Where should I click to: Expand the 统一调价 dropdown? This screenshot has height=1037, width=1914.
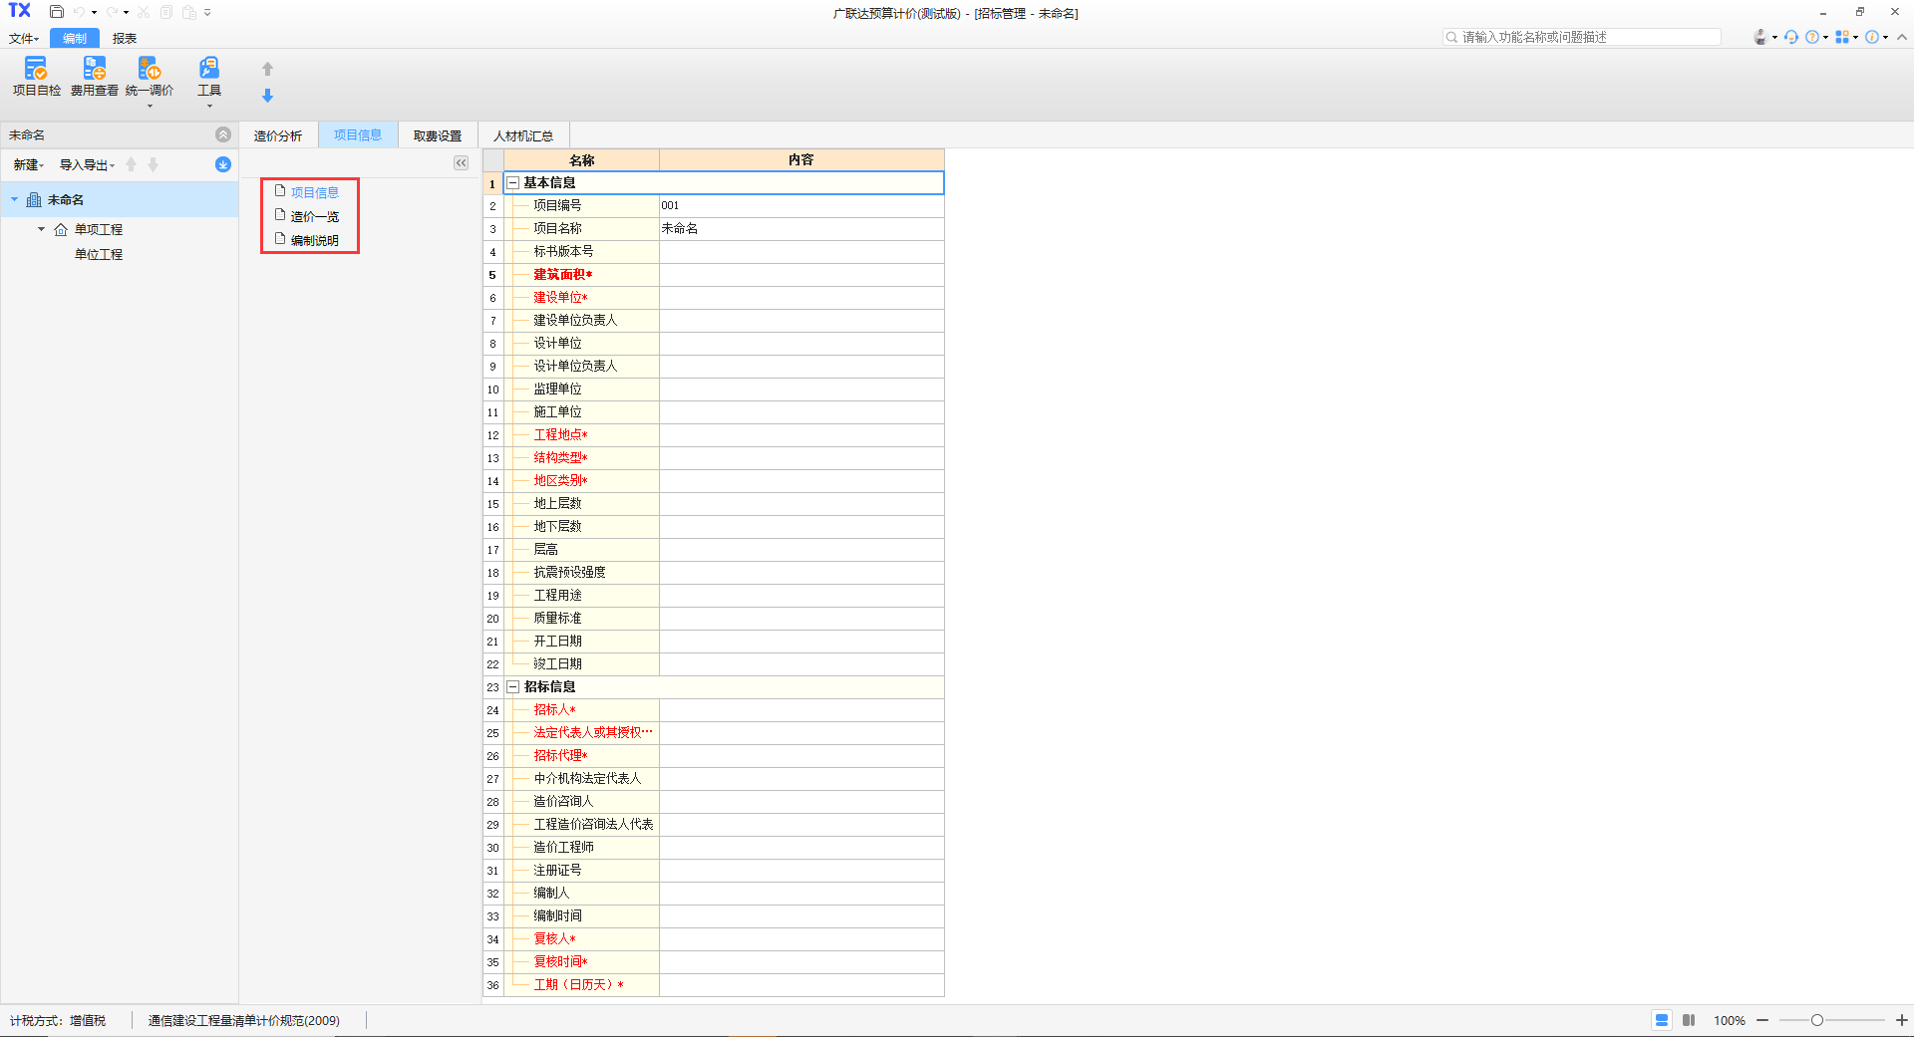click(x=150, y=105)
